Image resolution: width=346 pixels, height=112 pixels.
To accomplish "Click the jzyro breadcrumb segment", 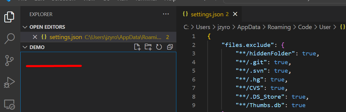I will 224,27.
